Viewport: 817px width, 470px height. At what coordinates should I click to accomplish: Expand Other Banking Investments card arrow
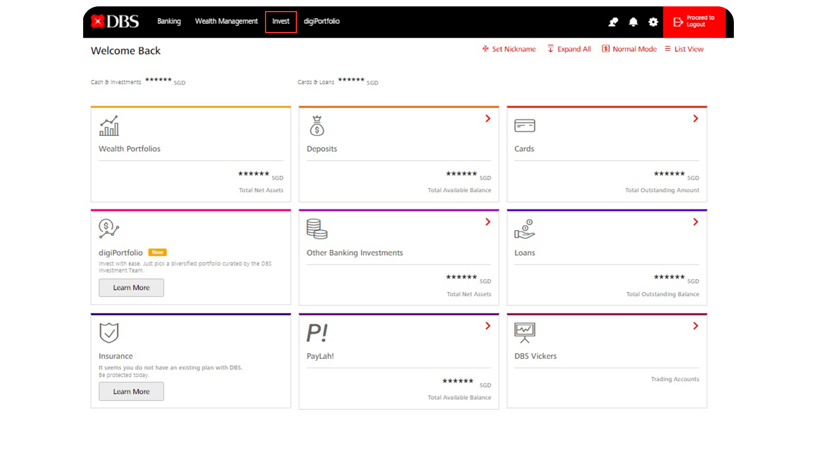[x=488, y=222]
